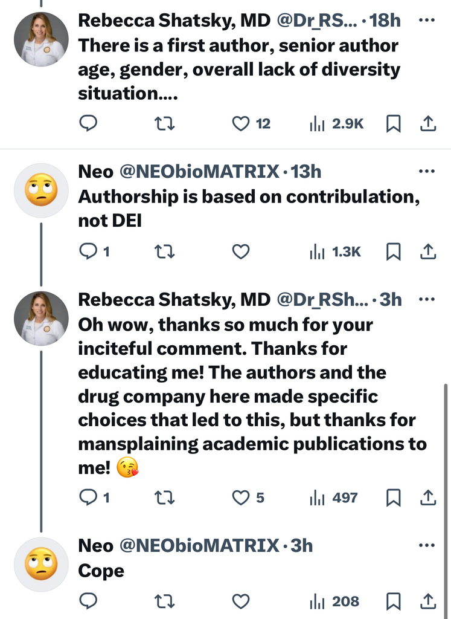
Task: Open Neo's @NEObioMATRIX handle on 'Cope' tweet
Action: coord(200,545)
